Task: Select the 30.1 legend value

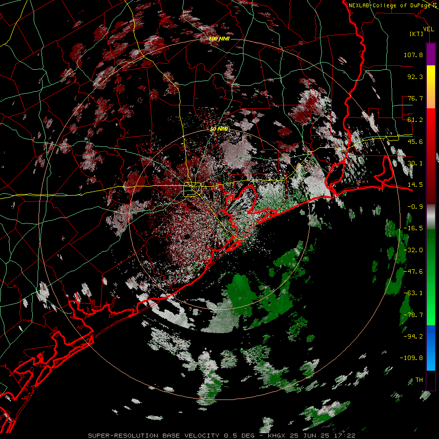Action: (415, 163)
